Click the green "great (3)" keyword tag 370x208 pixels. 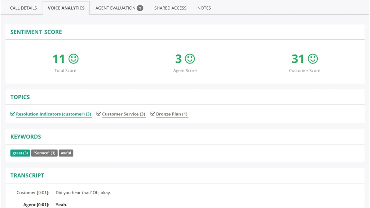(20, 153)
